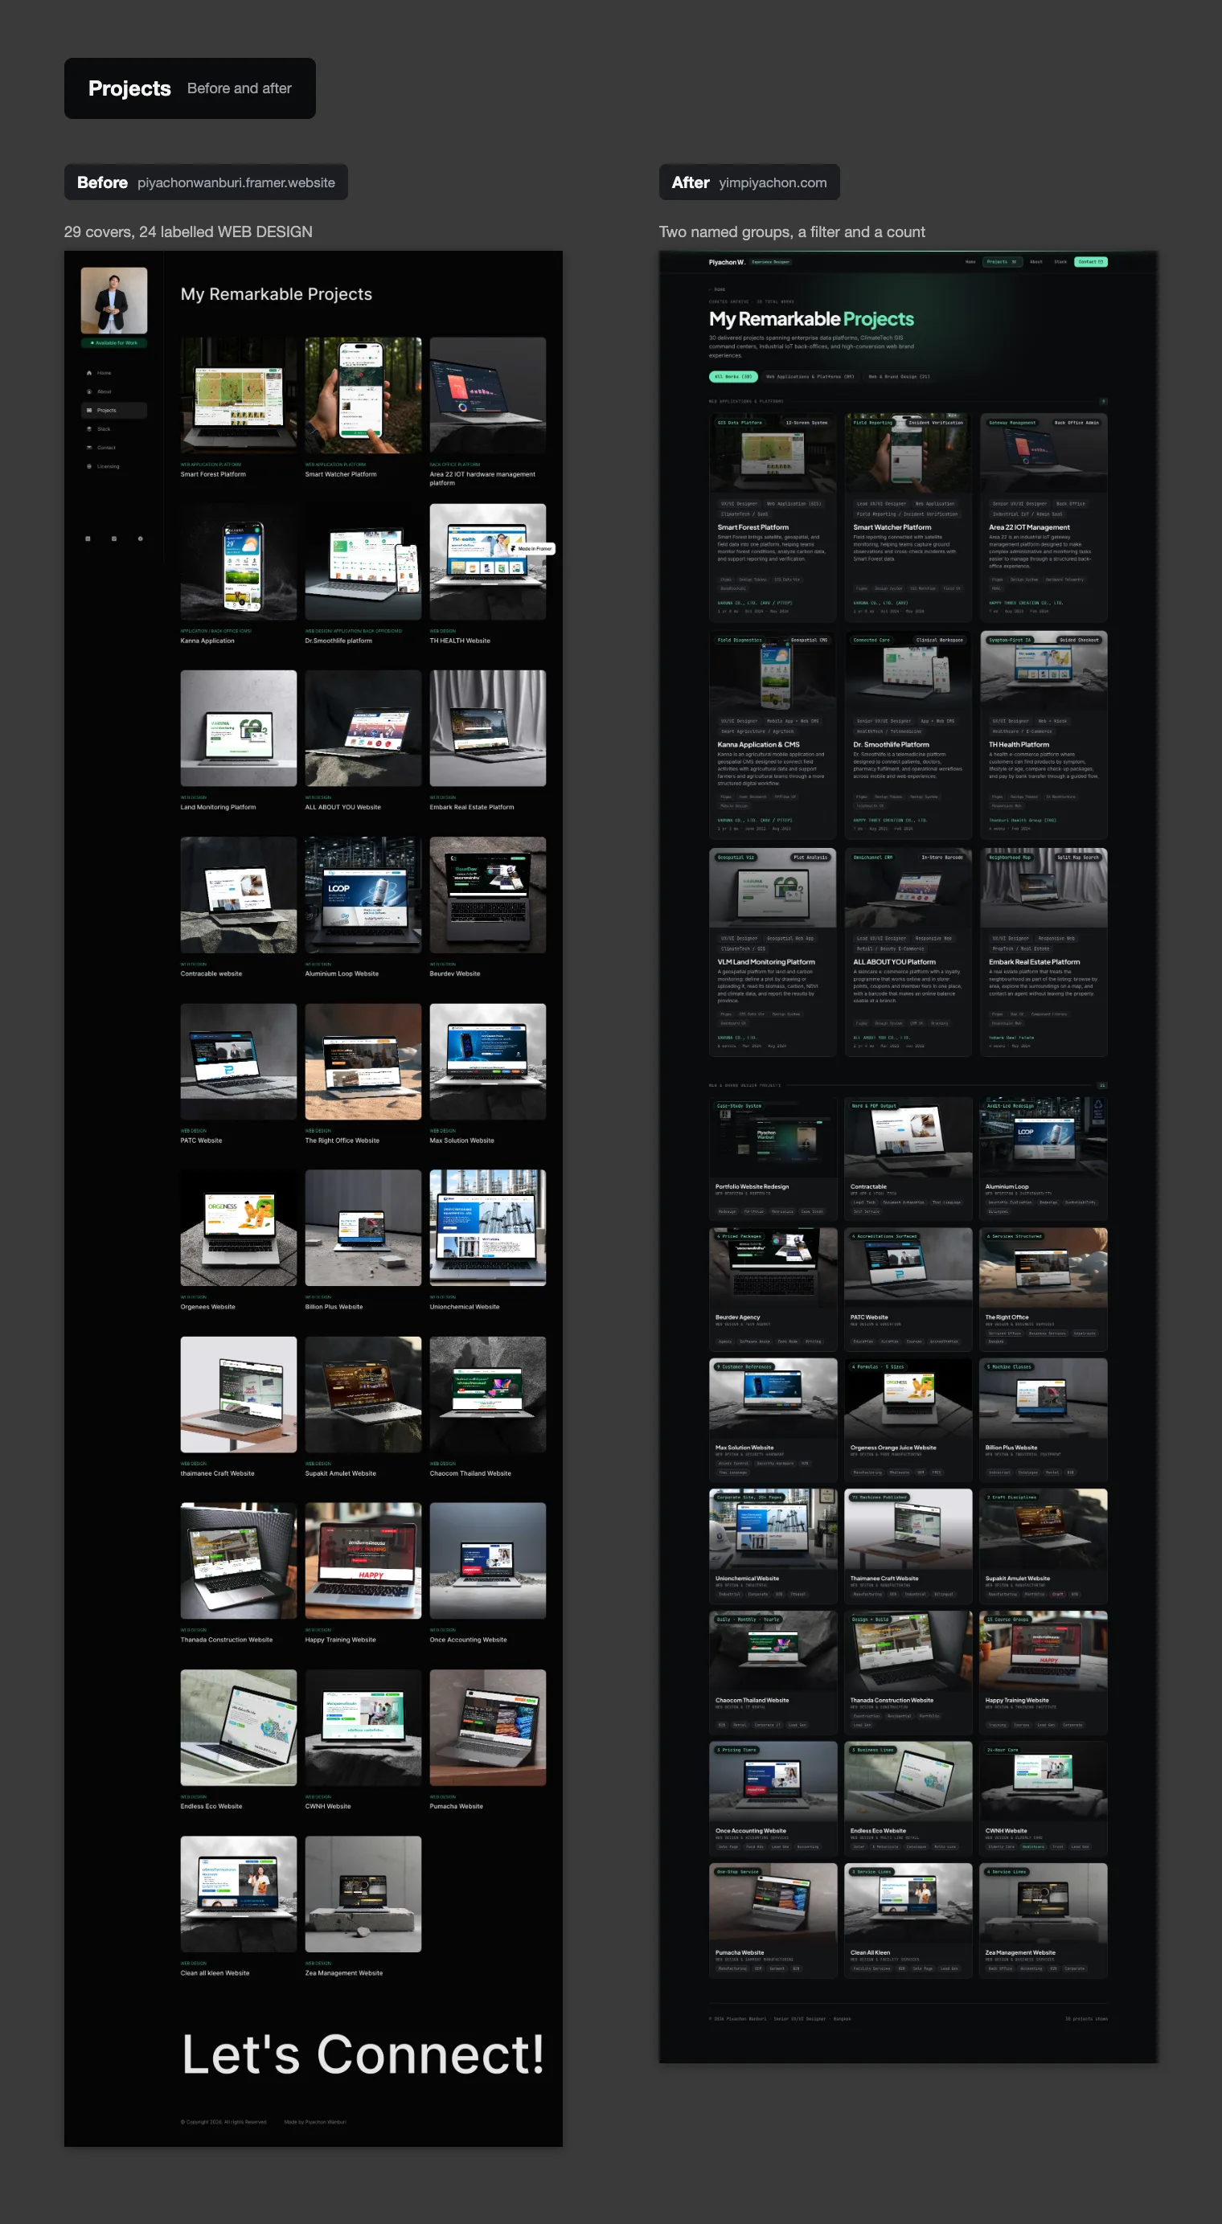This screenshot has width=1222, height=2224.
Task: Open Smart Forest Platform card in After grid
Action: tap(773, 517)
